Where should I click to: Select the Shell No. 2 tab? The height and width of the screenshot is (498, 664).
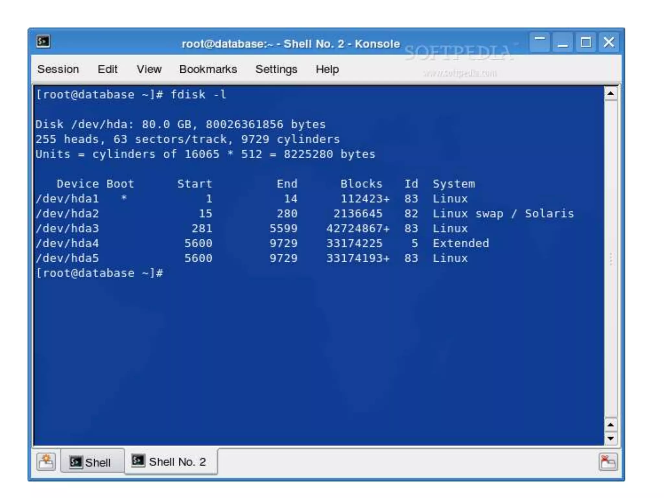(x=177, y=462)
